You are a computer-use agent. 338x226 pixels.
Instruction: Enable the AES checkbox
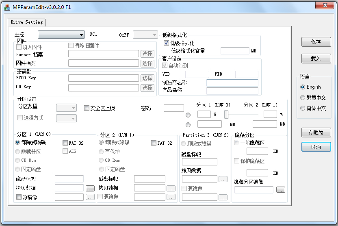pos(65,151)
